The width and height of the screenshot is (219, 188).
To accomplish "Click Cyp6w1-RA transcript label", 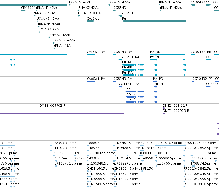I will pos(96,52).
